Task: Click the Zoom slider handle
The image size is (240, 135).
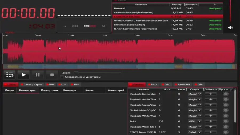Action: click(x=76, y=73)
